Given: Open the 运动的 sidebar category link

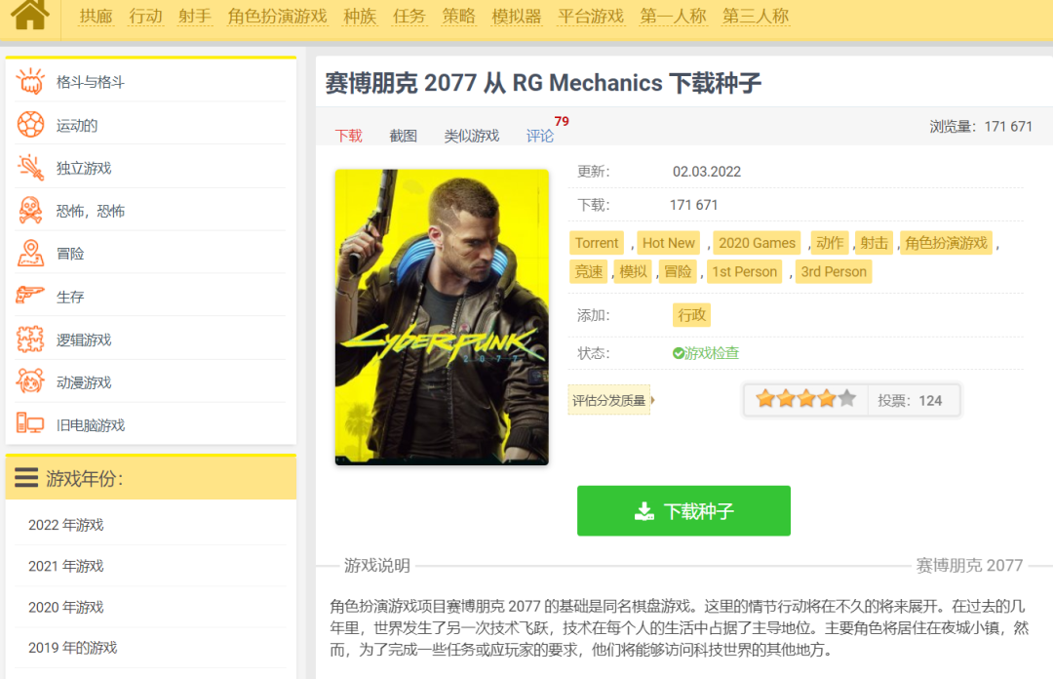Looking at the screenshot, I should coord(77,125).
